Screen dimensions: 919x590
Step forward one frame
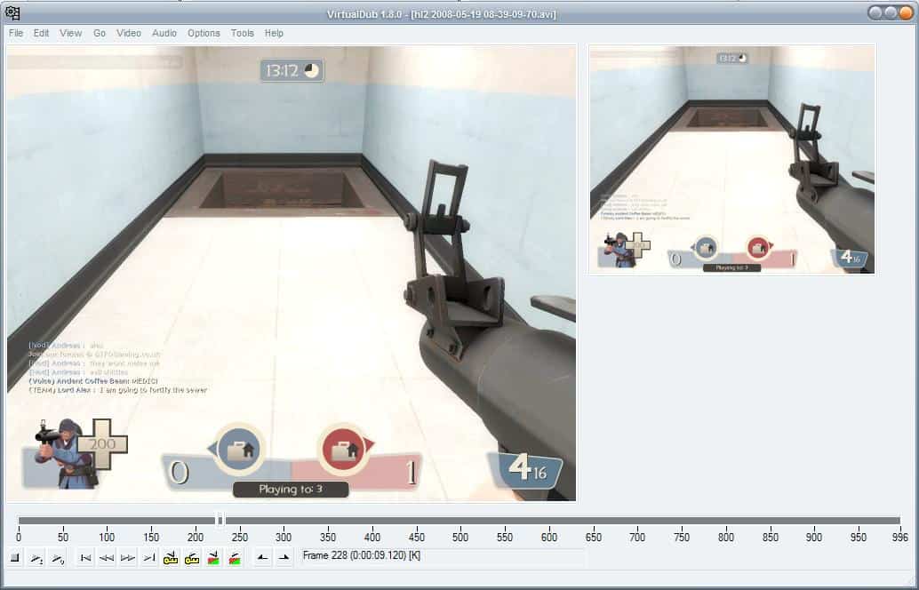click(x=128, y=558)
